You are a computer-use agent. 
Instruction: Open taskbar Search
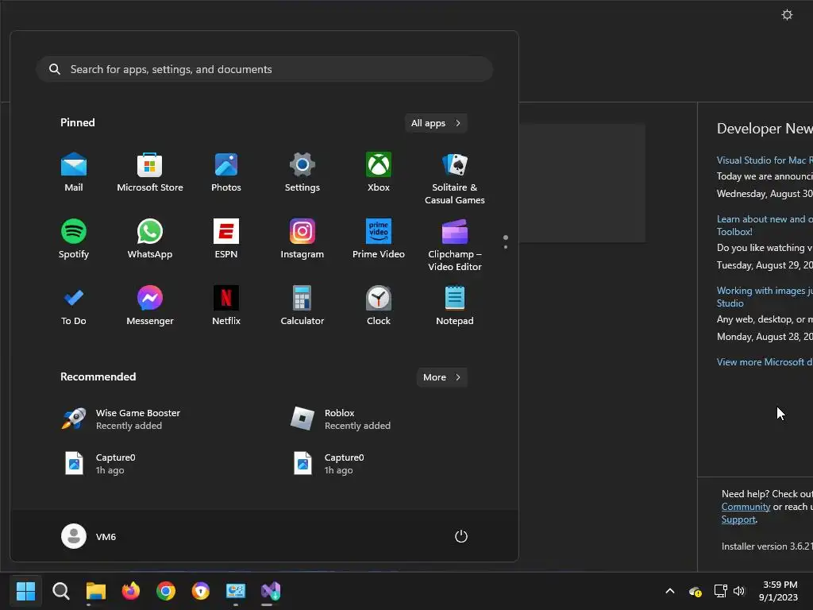(60, 591)
